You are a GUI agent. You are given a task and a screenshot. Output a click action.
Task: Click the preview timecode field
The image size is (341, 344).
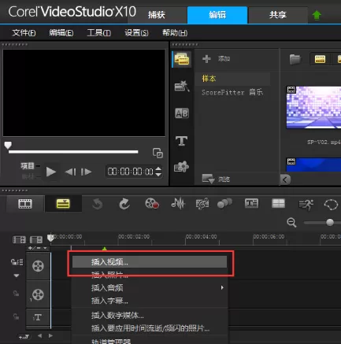click(131, 172)
